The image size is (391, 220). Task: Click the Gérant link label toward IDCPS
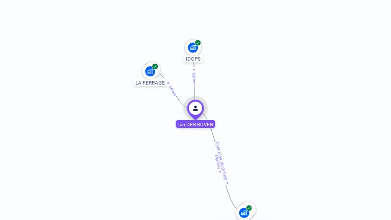[x=194, y=78]
